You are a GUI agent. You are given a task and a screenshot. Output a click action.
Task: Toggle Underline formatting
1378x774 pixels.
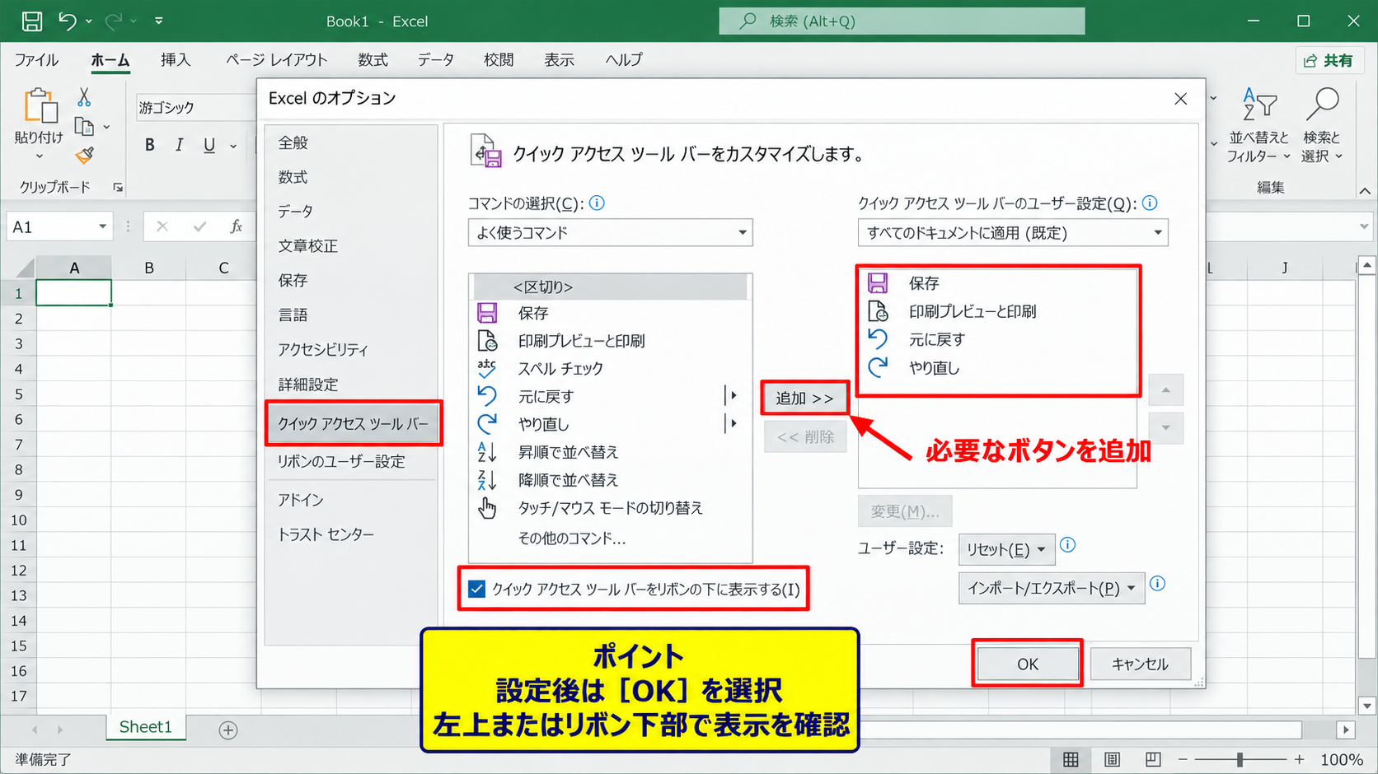coord(209,145)
